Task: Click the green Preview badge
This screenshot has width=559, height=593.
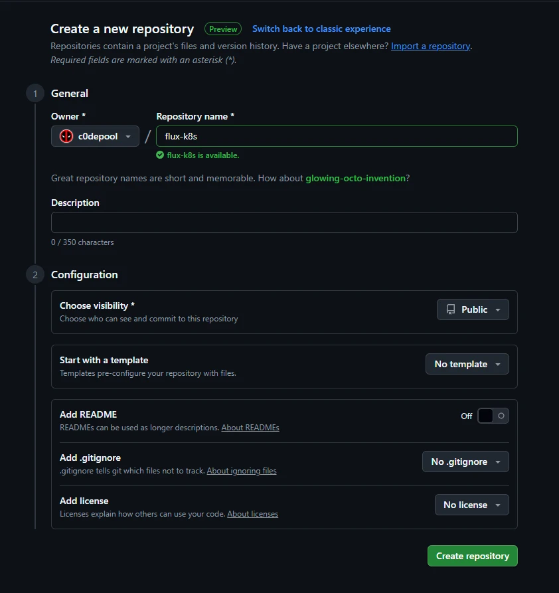Action: tap(223, 29)
